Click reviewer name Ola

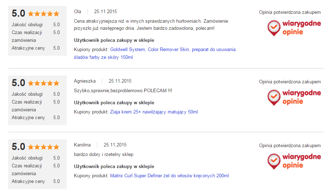(77, 12)
